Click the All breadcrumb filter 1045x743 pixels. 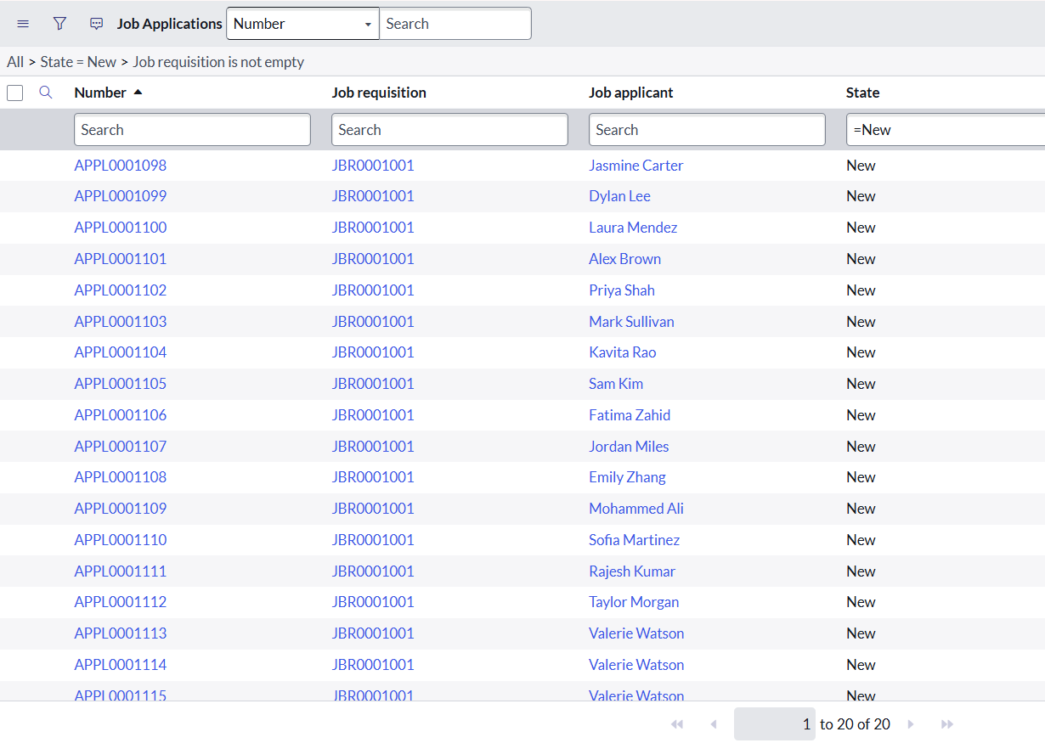pyautogui.click(x=15, y=62)
